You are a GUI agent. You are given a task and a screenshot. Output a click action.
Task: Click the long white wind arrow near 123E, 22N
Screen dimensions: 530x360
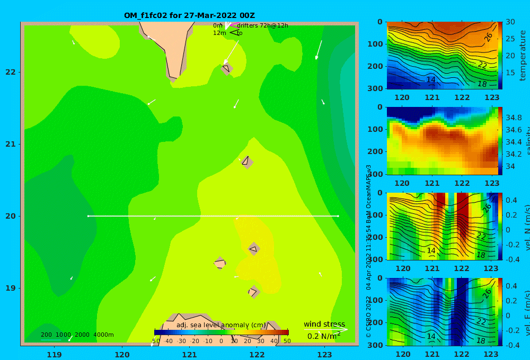pos(319,50)
